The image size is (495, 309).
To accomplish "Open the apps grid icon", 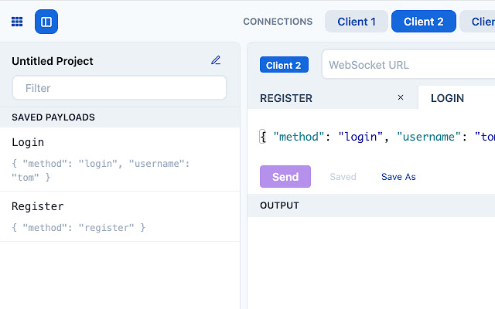I will click(17, 22).
